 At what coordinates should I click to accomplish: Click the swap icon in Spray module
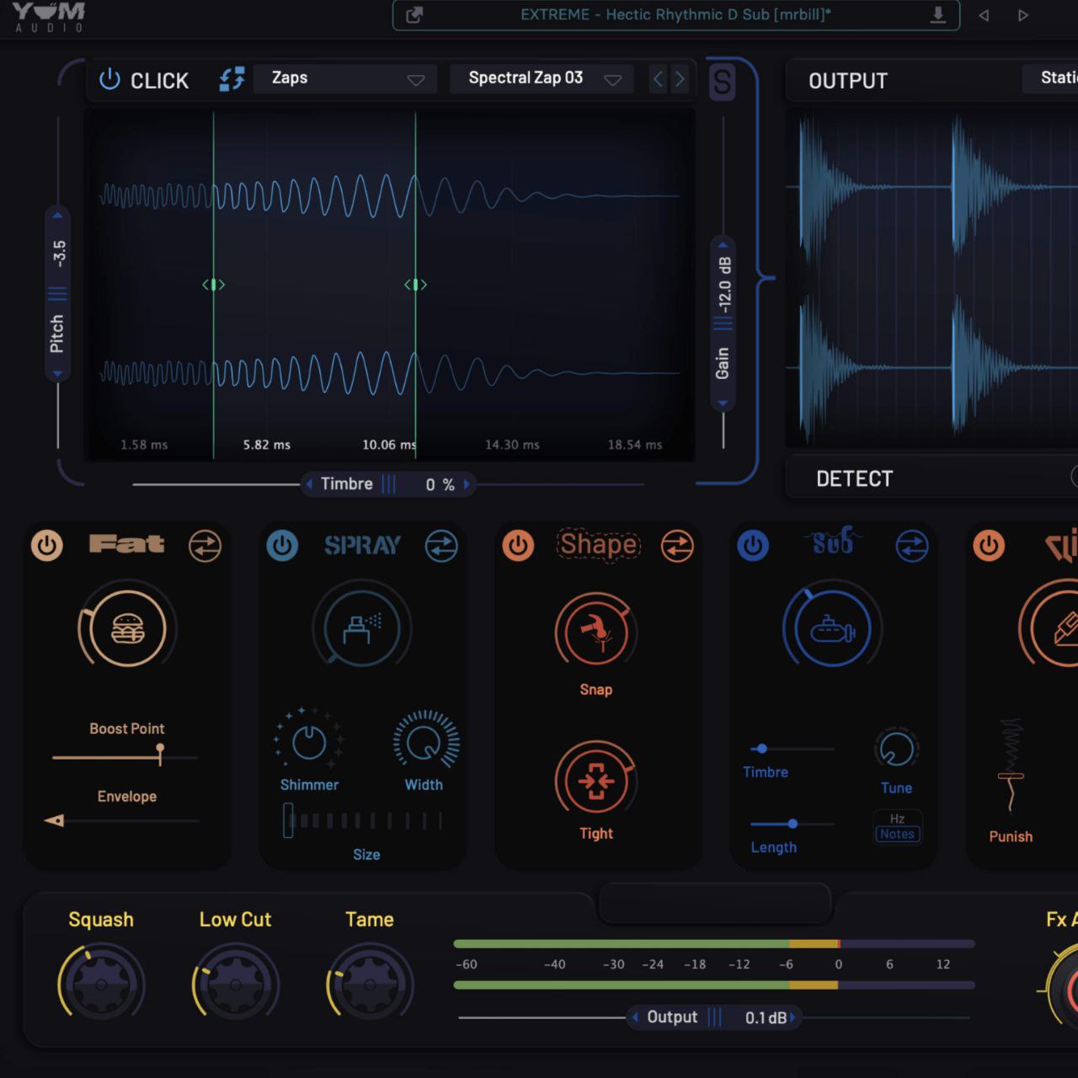(440, 546)
